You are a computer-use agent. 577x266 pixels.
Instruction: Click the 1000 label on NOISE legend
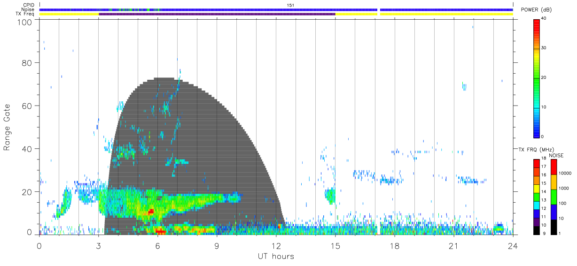pos(563,188)
